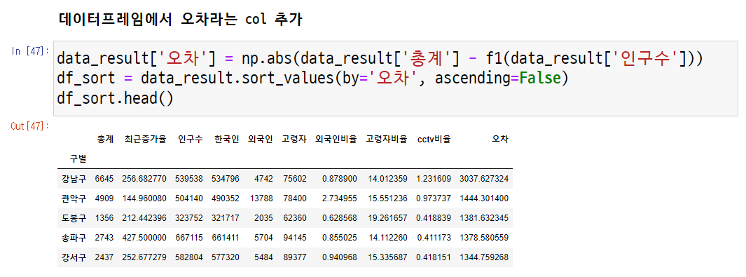Click the value 667115 in 송파구 row
Screen dimensions: 746x277
click(x=189, y=237)
